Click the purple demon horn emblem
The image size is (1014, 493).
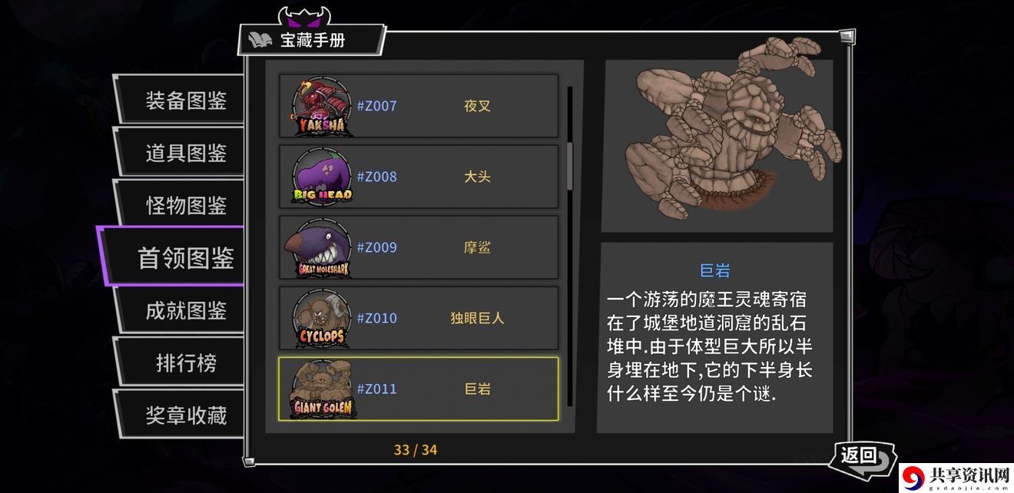point(303,15)
